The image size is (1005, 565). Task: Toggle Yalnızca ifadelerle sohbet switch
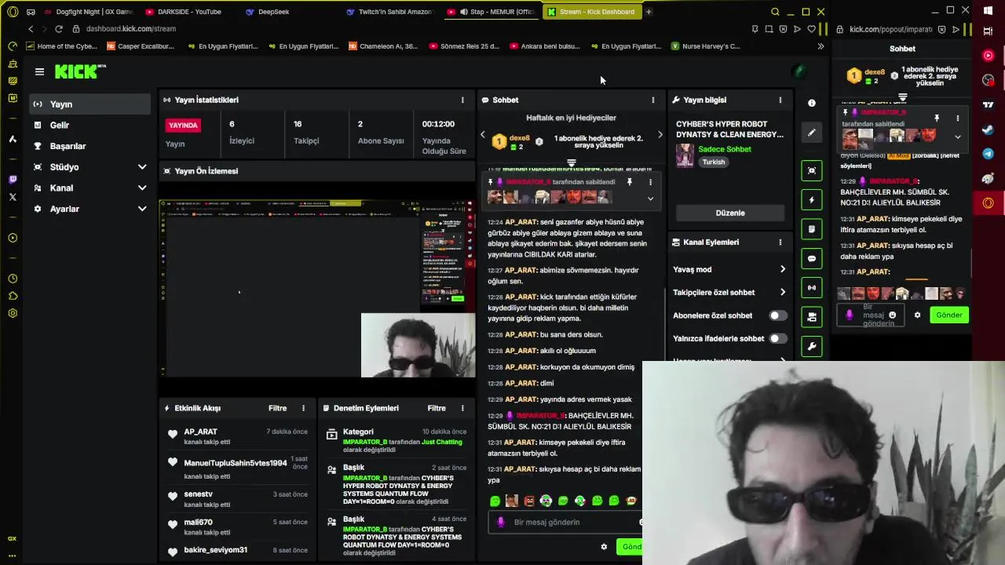click(x=777, y=338)
